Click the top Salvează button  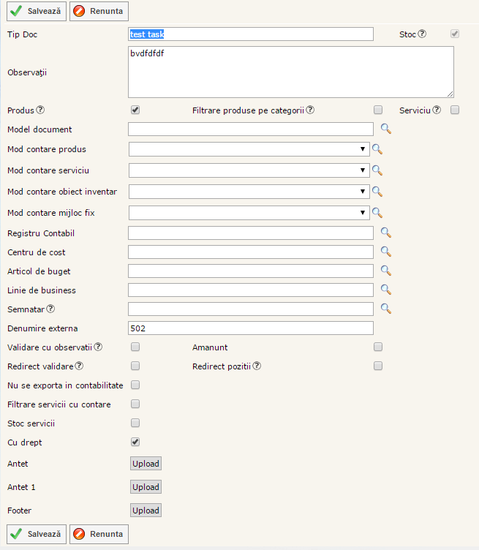coord(37,11)
